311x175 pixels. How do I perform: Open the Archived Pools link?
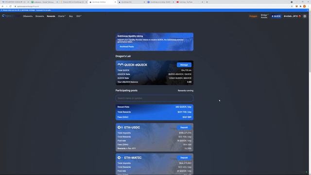pyautogui.click(x=126, y=47)
